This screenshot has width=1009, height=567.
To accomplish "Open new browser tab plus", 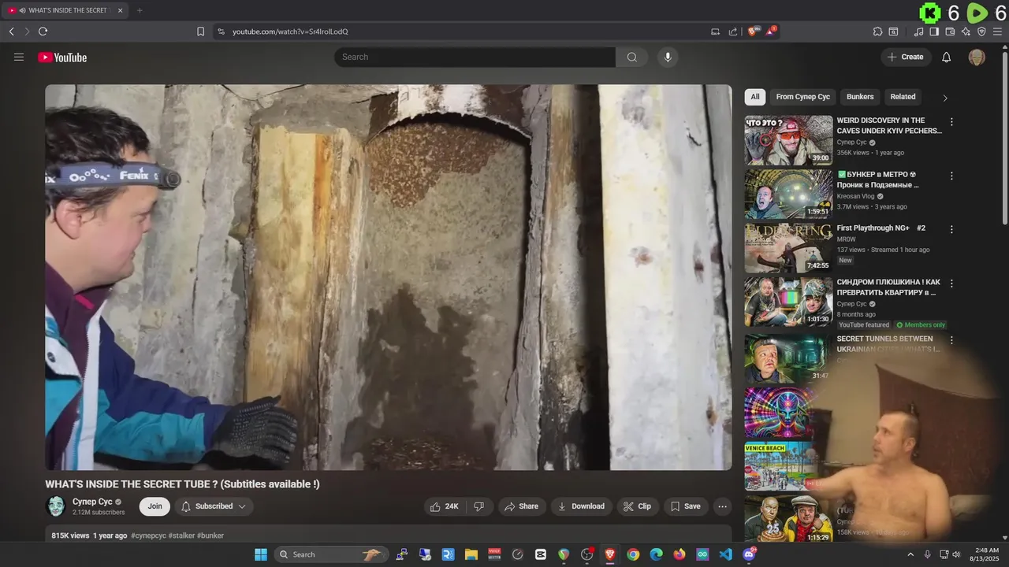I will (140, 10).
